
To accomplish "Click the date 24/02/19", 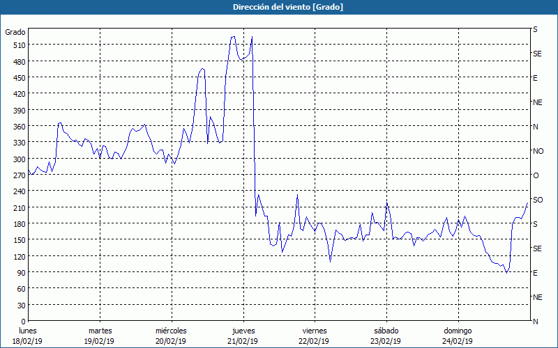I will pyautogui.click(x=458, y=341).
